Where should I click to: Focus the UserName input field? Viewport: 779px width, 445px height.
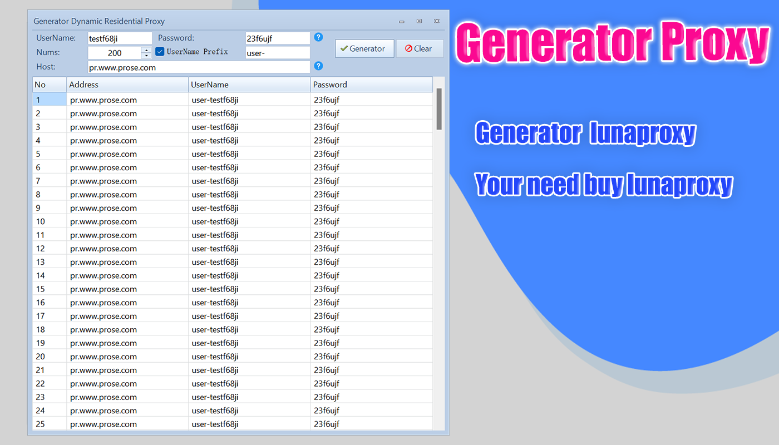(120, 38)
